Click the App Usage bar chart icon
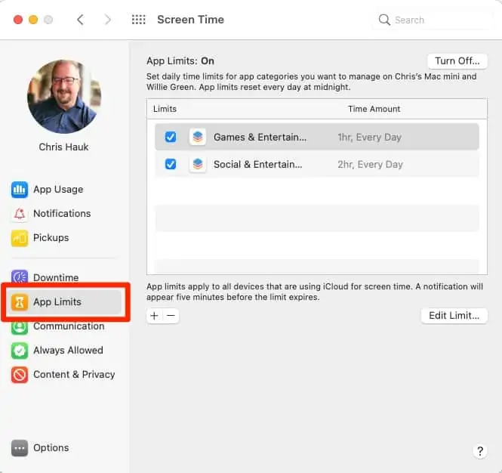The height and width of the screenshot is (473, 502). tap(20, 190)
